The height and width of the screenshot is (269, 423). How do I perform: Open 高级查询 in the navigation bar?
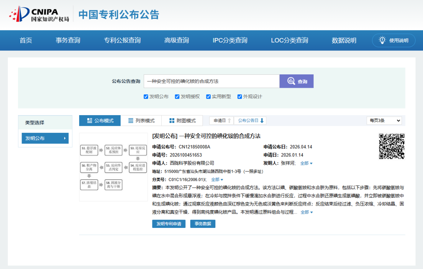coord(176,40)
